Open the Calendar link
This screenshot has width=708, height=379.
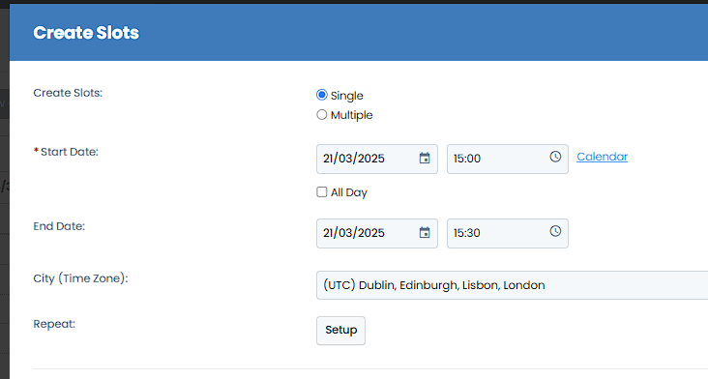coord(602,157)
